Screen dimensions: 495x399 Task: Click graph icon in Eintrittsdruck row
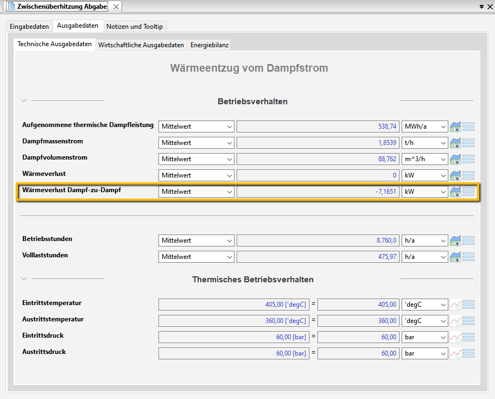455,337
